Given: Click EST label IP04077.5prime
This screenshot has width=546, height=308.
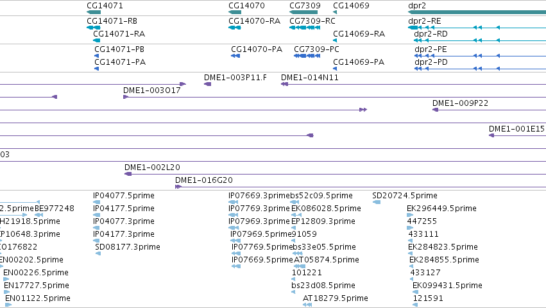Looking at the screenshot, I should click(124, 196).
